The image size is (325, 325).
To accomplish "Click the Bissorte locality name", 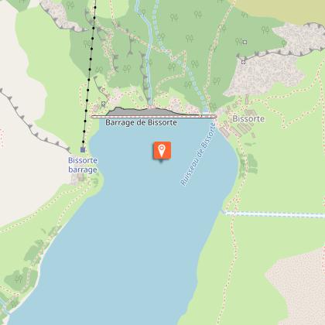I will coord(248,118).
